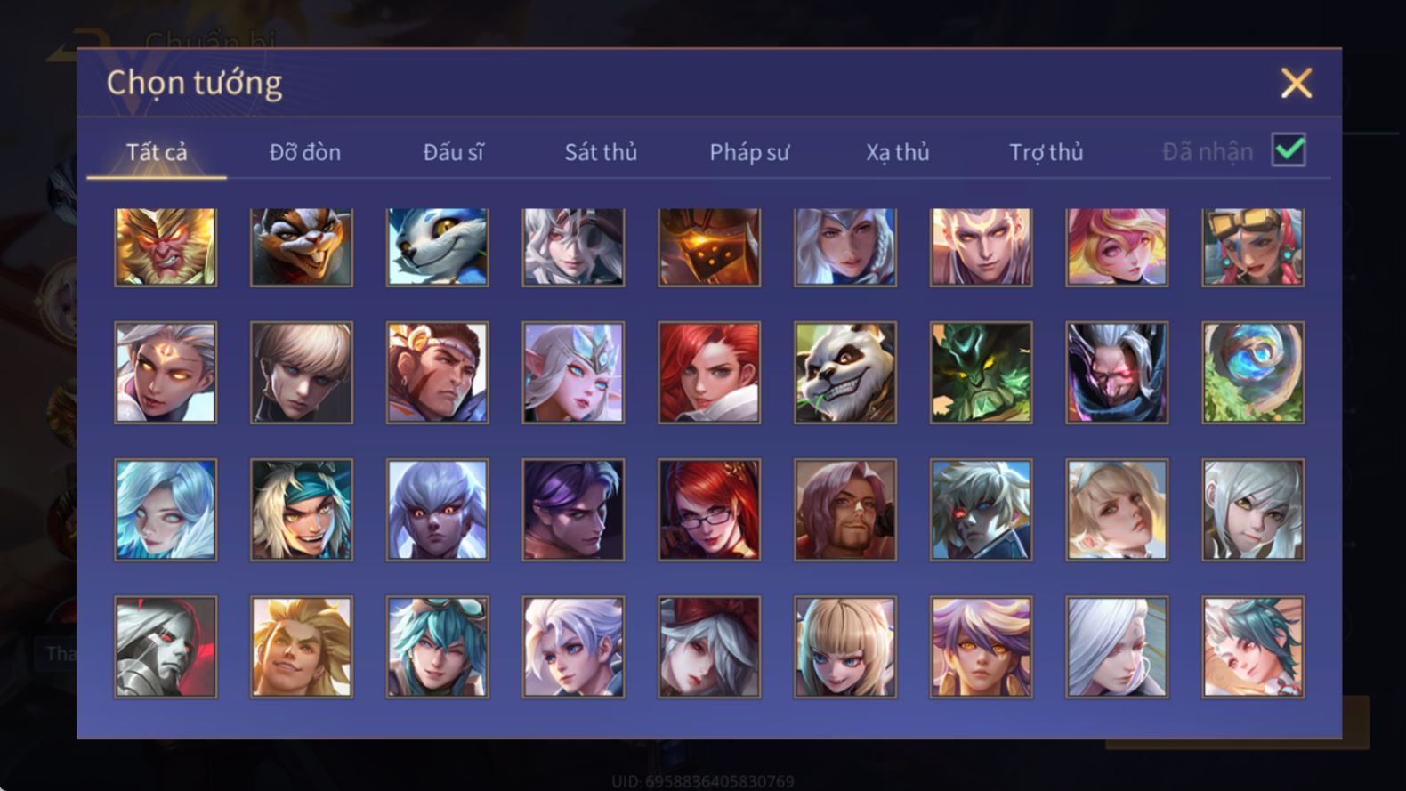Screen dimensions: 1406x791
Task: Switch to the Đỡ đòn tab
Action: click(x=305, y=152)
